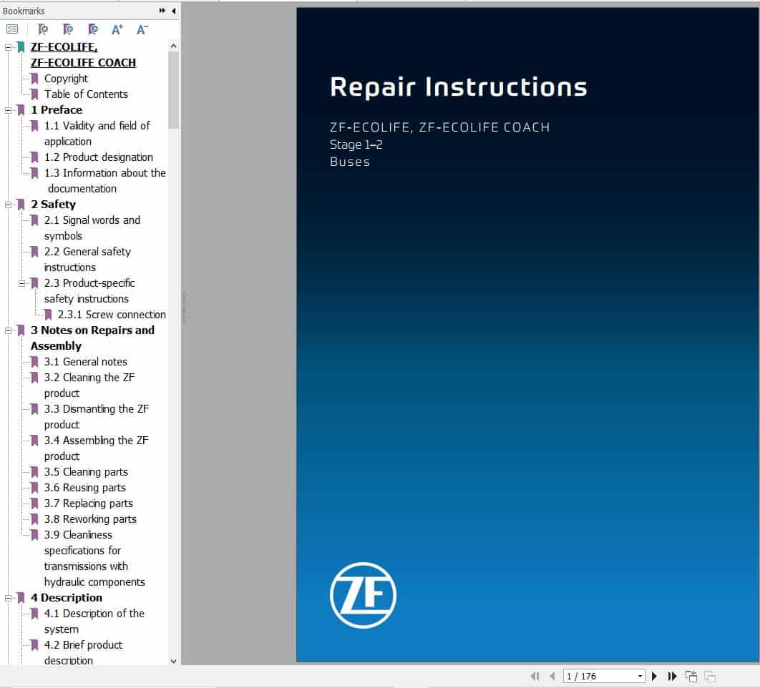Click the second bookmark flag toolbar icon
This screenshot has height=688, width=760.
coord(68,29)
